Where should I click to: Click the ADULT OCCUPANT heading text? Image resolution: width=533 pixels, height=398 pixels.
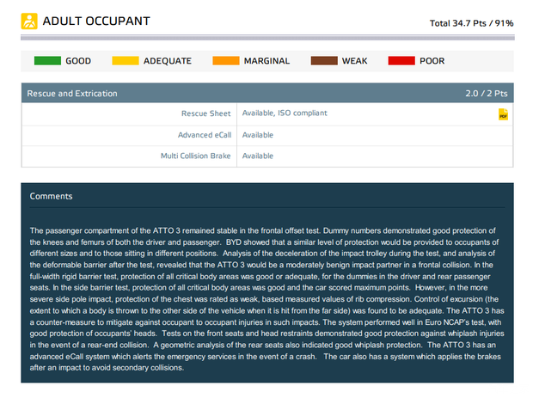coord(95,21)
